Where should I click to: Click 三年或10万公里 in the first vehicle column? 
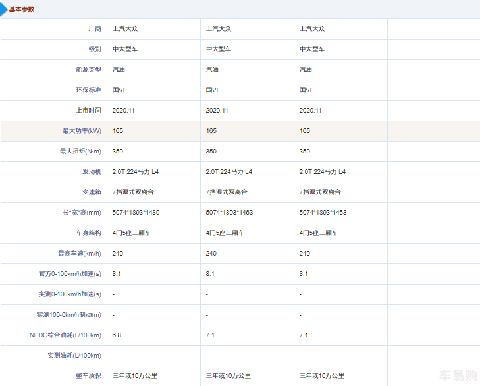[135, 376]
